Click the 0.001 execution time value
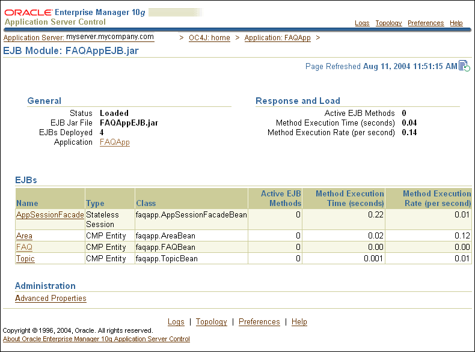Viewport: 475px width, 352px height. pos(373,259)
